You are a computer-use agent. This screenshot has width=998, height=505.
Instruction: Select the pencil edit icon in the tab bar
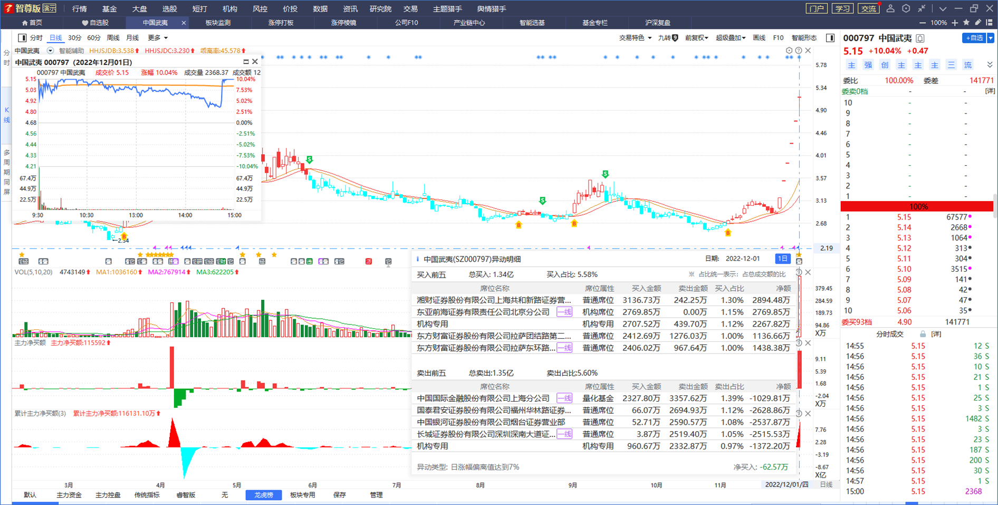pyautogui.click(x=978, y=23)
